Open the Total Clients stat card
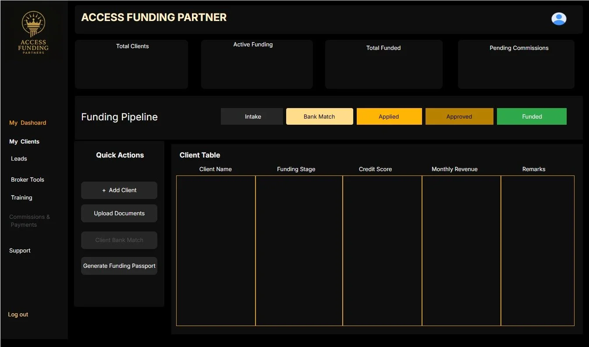Screen dimensions: 589x347 (x=131, y=64)
